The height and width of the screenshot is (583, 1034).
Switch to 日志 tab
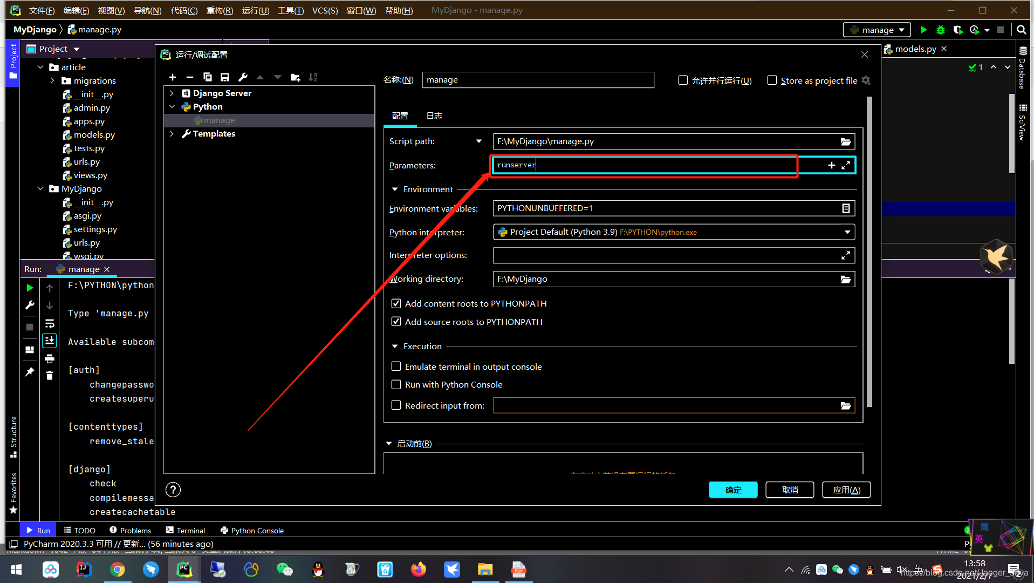tap(434, 116)
